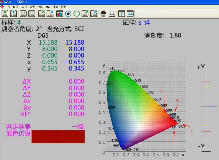Image resolution: width=219 pixels, height=160 pixels.
Task: Click the SQC8 icon left of the menu bar
Action: tap(2, 7)
